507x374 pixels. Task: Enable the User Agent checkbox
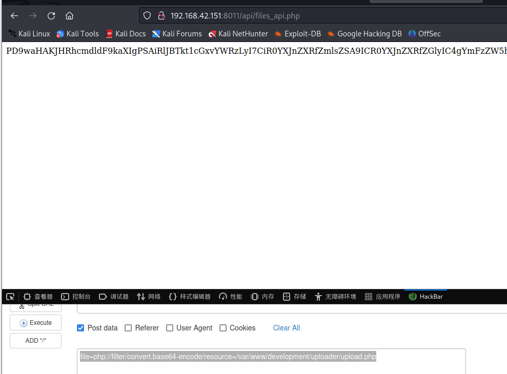(x=170, y=328)
